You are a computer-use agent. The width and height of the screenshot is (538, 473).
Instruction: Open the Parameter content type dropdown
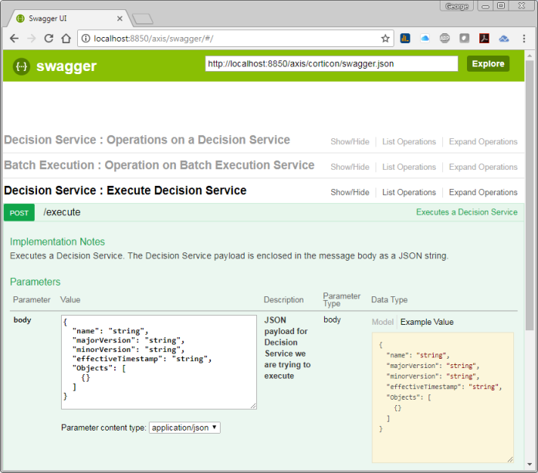coord(184,427)
